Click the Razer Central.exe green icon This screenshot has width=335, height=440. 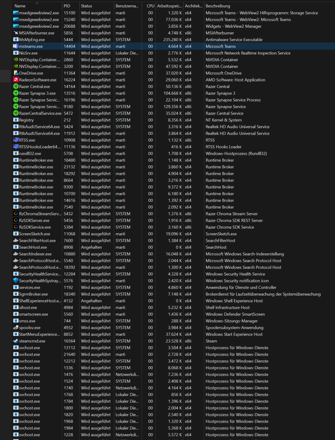[16, 86]
